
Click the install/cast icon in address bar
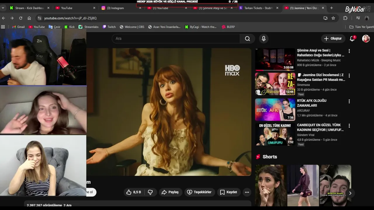325,18
